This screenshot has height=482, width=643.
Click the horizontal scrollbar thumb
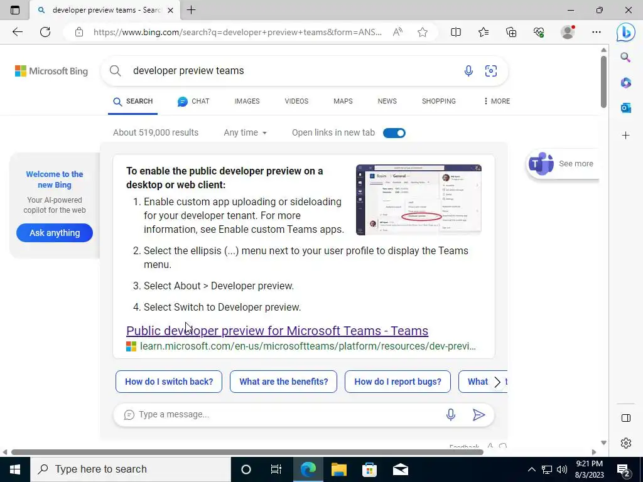coord(247,452)
